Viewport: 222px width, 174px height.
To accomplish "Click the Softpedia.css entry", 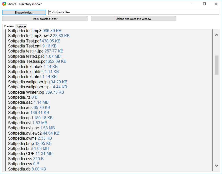I will (26, 159).
